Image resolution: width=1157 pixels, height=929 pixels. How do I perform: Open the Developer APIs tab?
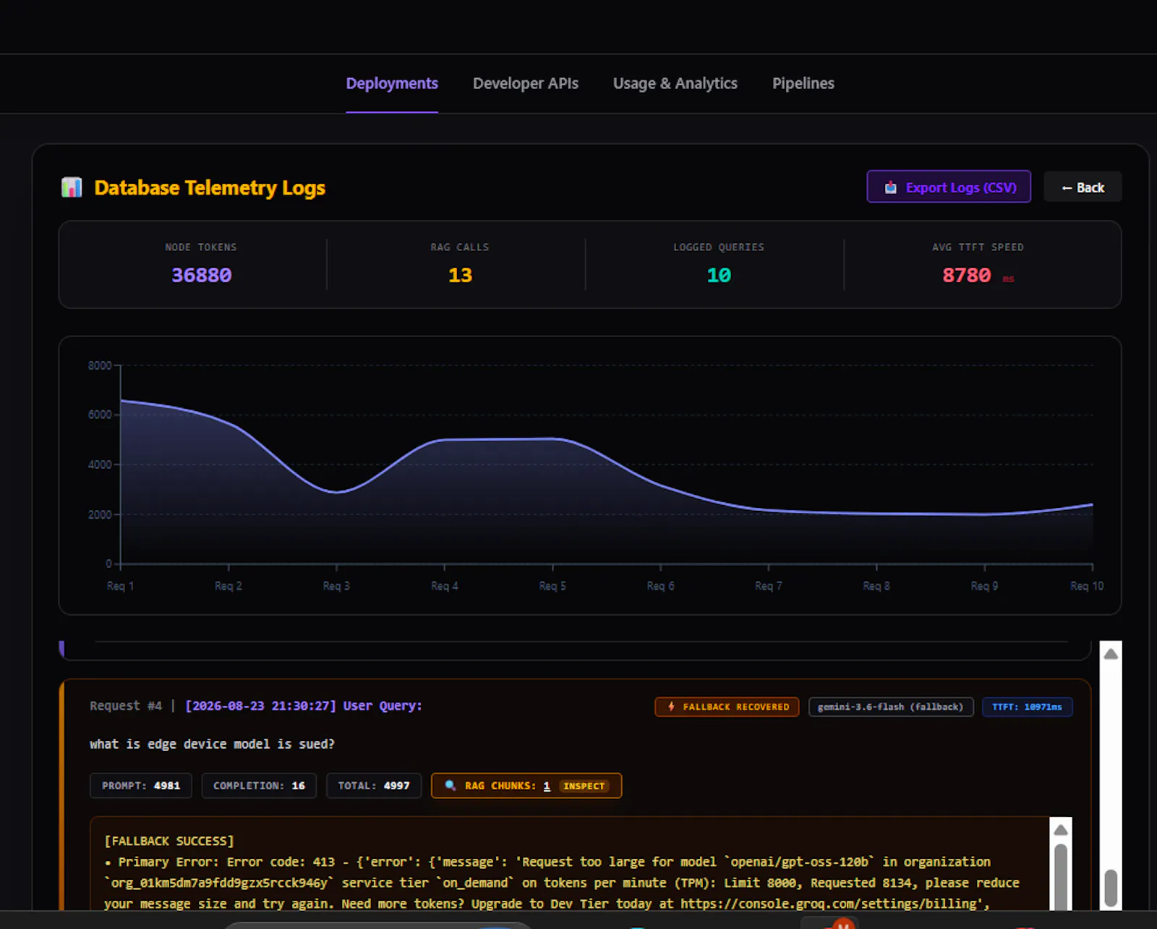coord(526,83)
